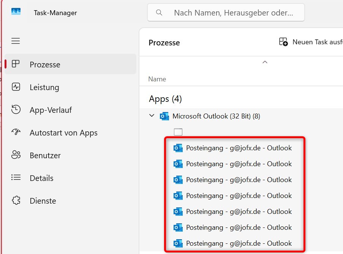Click the magnifier icon in search box

(x=160, y=12)
